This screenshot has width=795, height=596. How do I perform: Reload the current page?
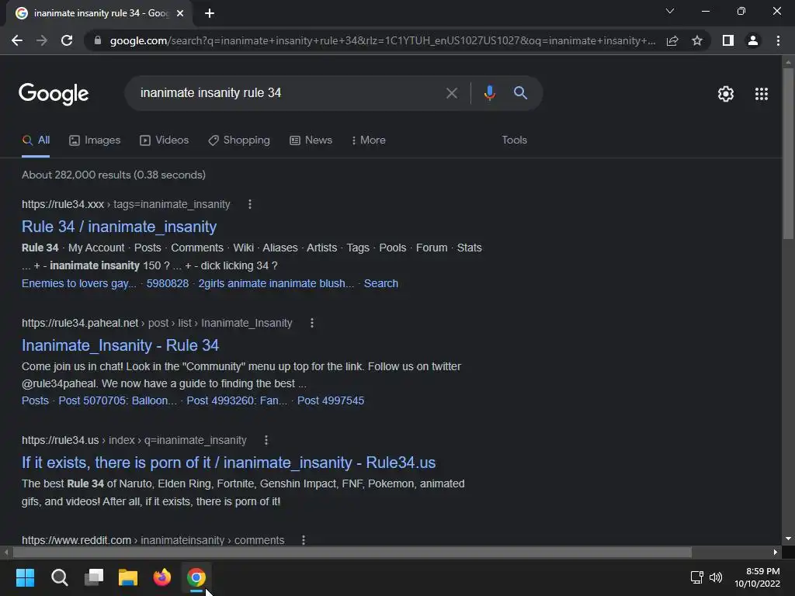67,40
